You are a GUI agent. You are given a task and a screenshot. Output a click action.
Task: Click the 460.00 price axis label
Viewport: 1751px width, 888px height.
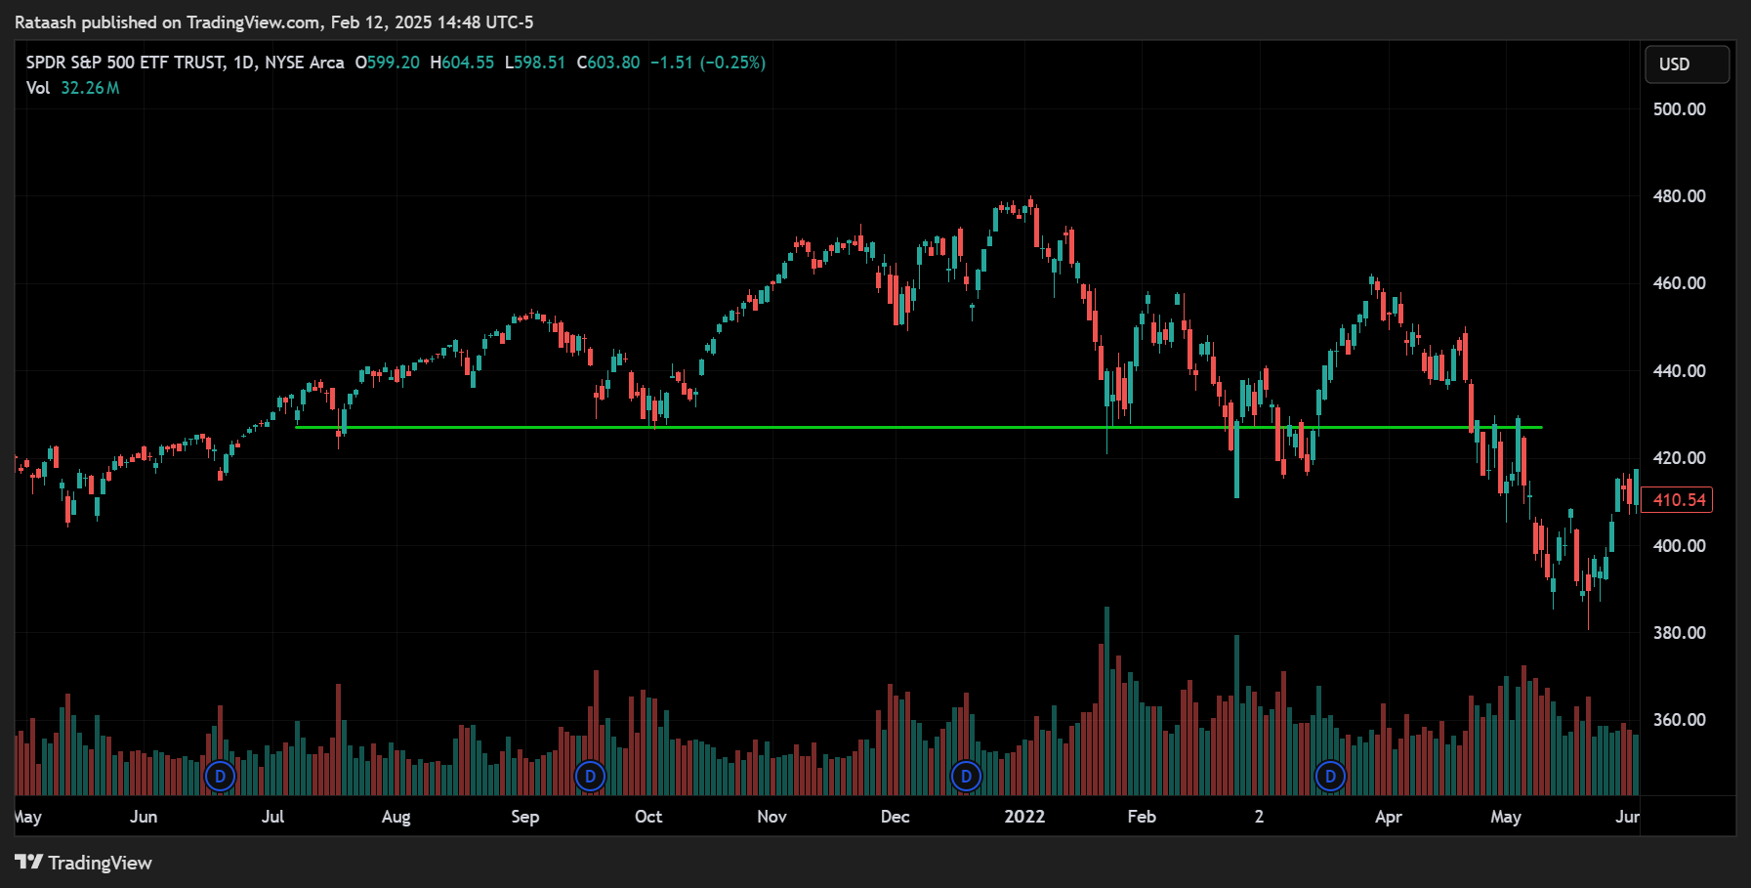[1679, 283]
